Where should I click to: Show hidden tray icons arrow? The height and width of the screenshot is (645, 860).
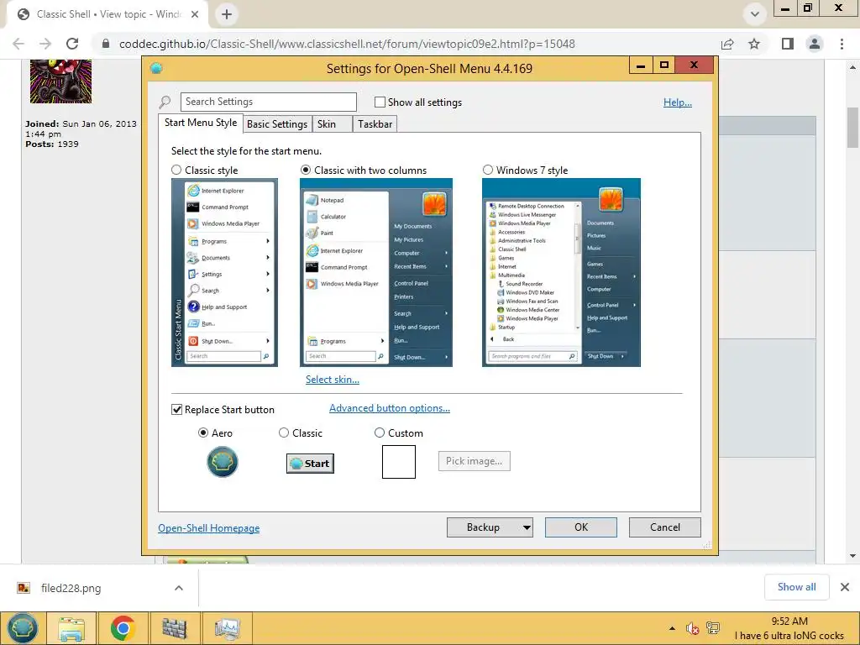(672, 628)
